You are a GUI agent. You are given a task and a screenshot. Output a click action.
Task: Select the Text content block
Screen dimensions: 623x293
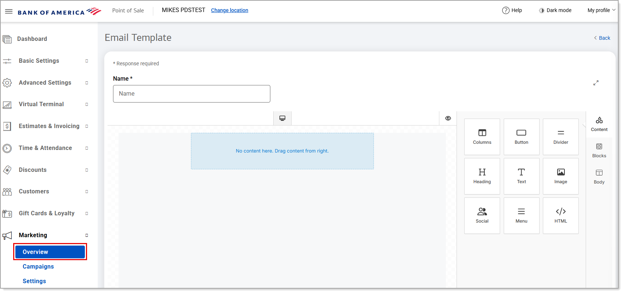tap(521, 176)
